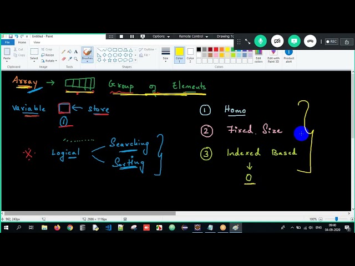This screenshot has width=355, height=266.
Task: Expand the Shapes gallery more arrow
Action: point(135,60)
